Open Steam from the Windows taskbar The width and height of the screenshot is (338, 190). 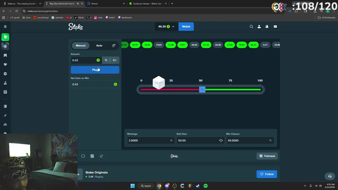[198, 186]
